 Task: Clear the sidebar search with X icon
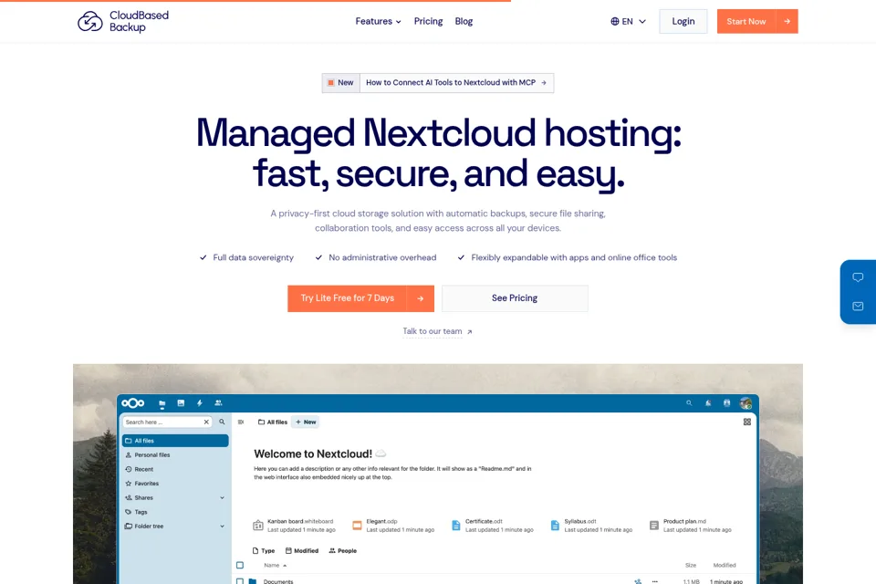(x=206, y=422)
